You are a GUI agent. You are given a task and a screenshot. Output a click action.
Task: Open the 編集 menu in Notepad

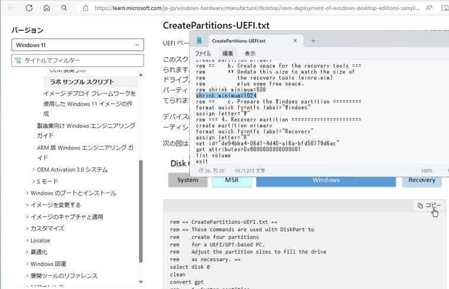click(x=227, y=53)
